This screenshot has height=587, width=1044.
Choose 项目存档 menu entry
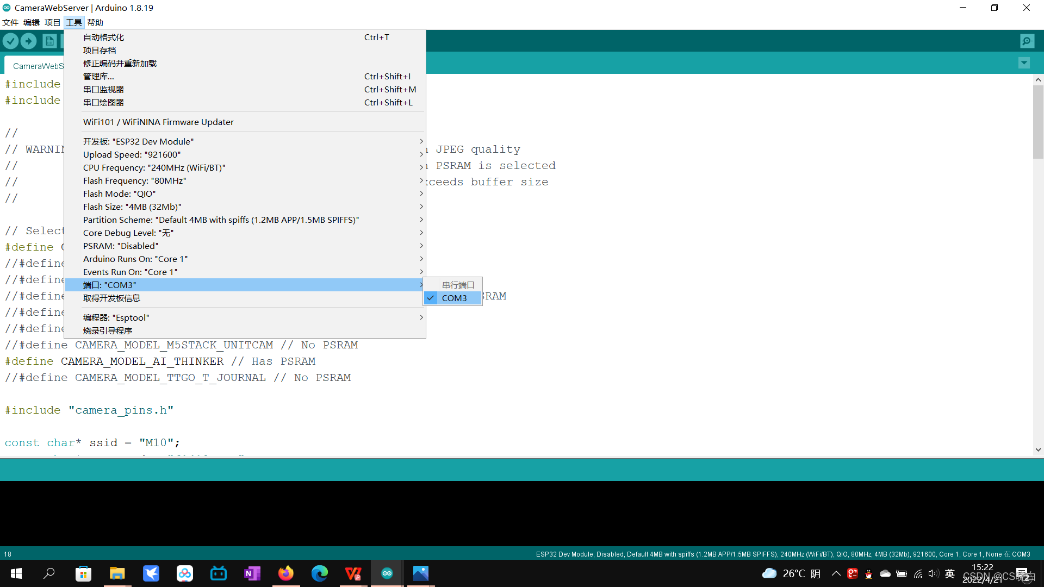245,50
